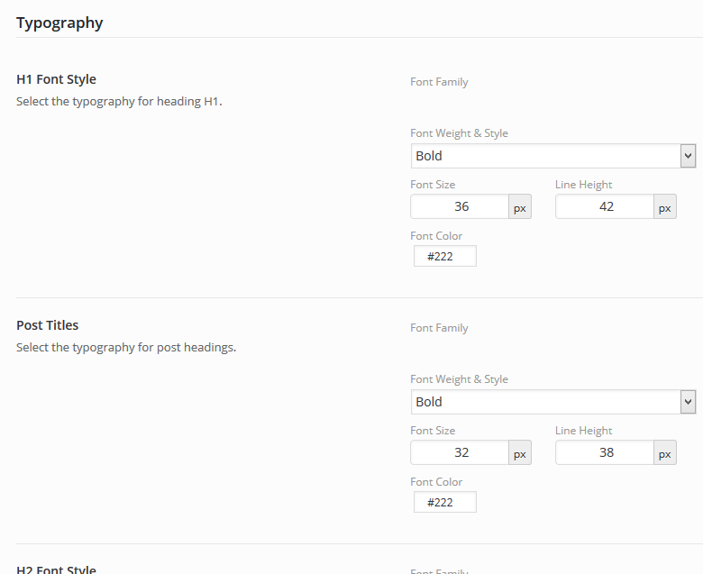Open the Post Titles Font Color #222 picker

tap(444, 502)
